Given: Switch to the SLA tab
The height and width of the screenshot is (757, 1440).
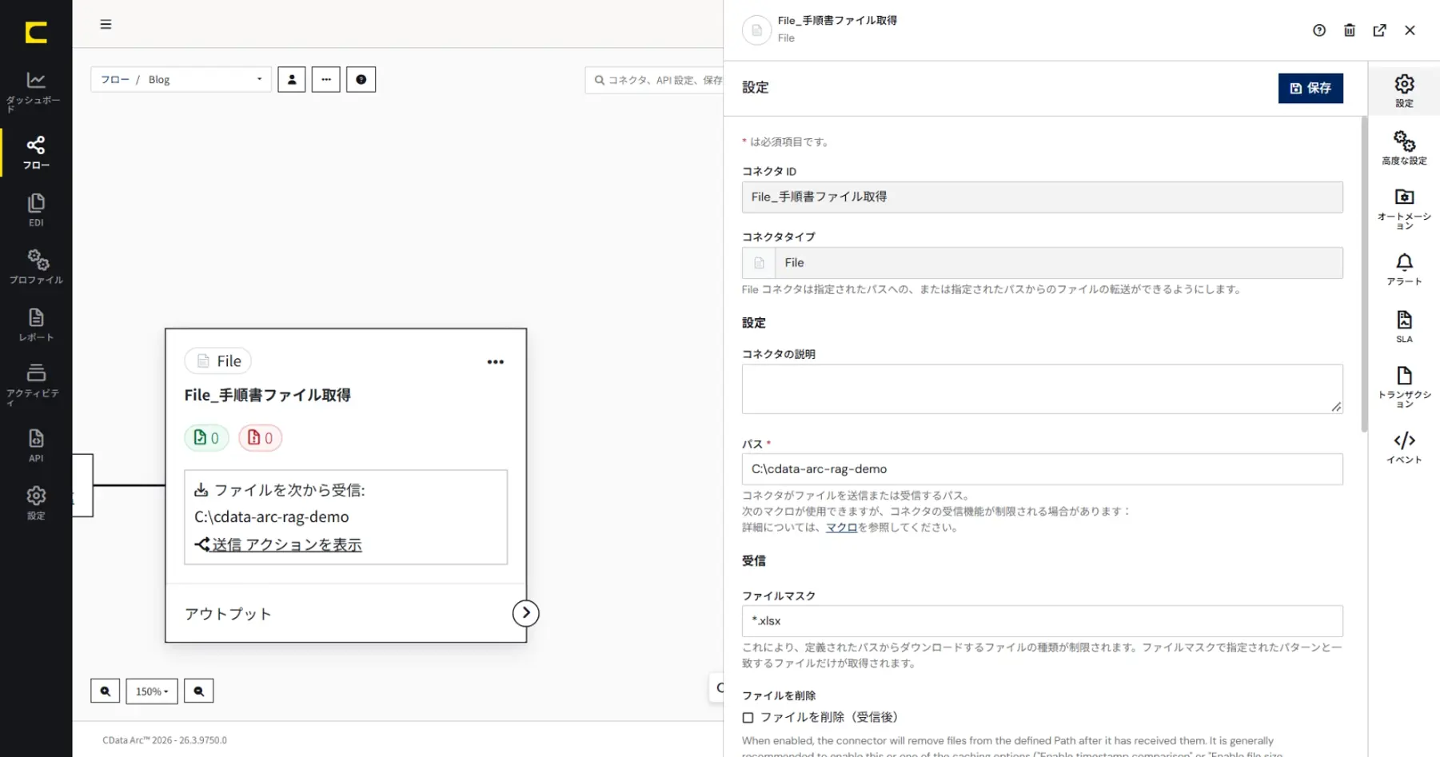Looking at the screenshot, I should [1405, 327].
